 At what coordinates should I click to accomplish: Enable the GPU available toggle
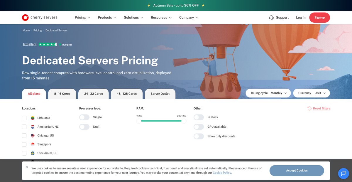click(199, 127)
